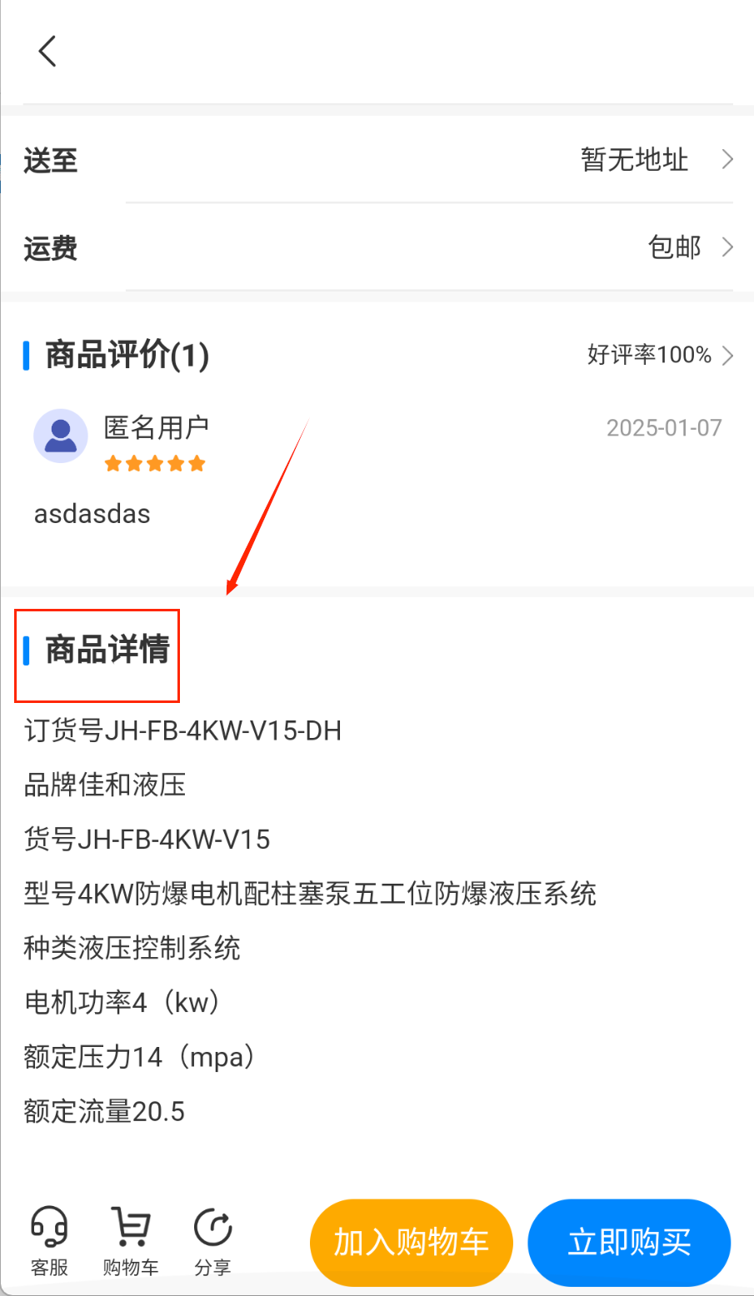Open the 商品评价(1) section header
The height and width of the screenshot is (1296, 754).
point(127,355)
